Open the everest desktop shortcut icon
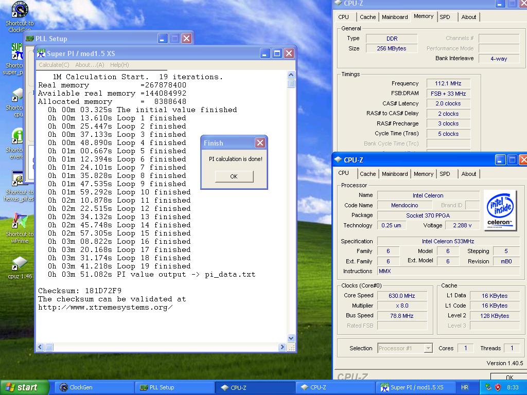 17,136
